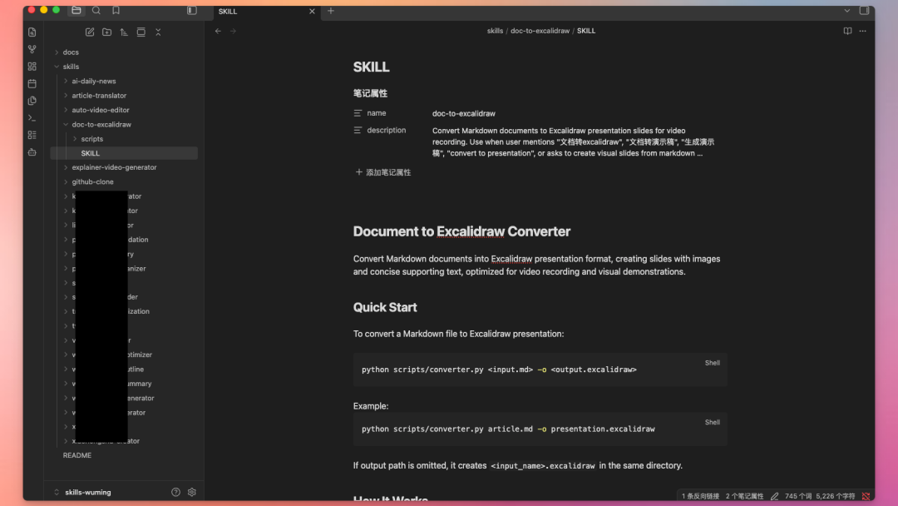
Task: Toggle the left sidebar icon
Action: point(192,10)
